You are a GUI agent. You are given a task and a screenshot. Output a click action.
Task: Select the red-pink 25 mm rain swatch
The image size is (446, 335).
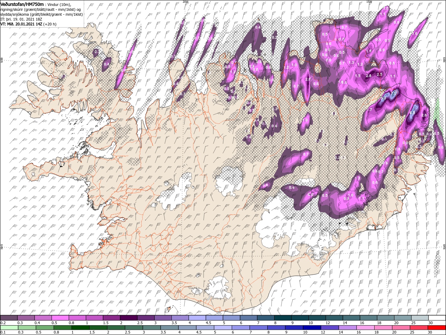pyautogui.click(x=419, y=328)
